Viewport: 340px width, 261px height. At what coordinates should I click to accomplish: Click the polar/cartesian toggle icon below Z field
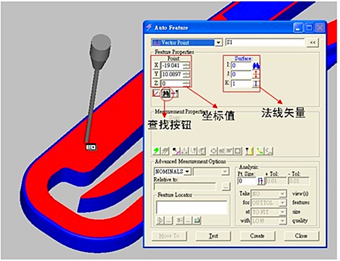click(x=157, y=93)
